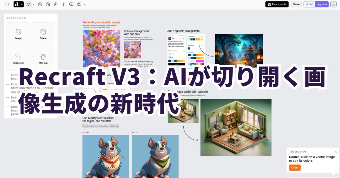Click the Share button

coord(296,4)
